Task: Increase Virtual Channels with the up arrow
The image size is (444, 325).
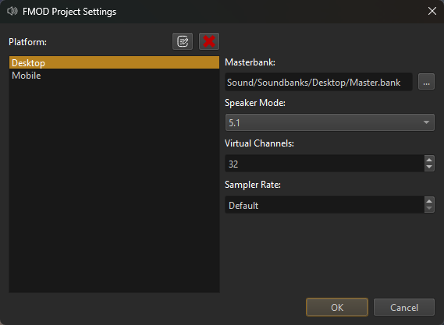Action: tap(429, 160)
